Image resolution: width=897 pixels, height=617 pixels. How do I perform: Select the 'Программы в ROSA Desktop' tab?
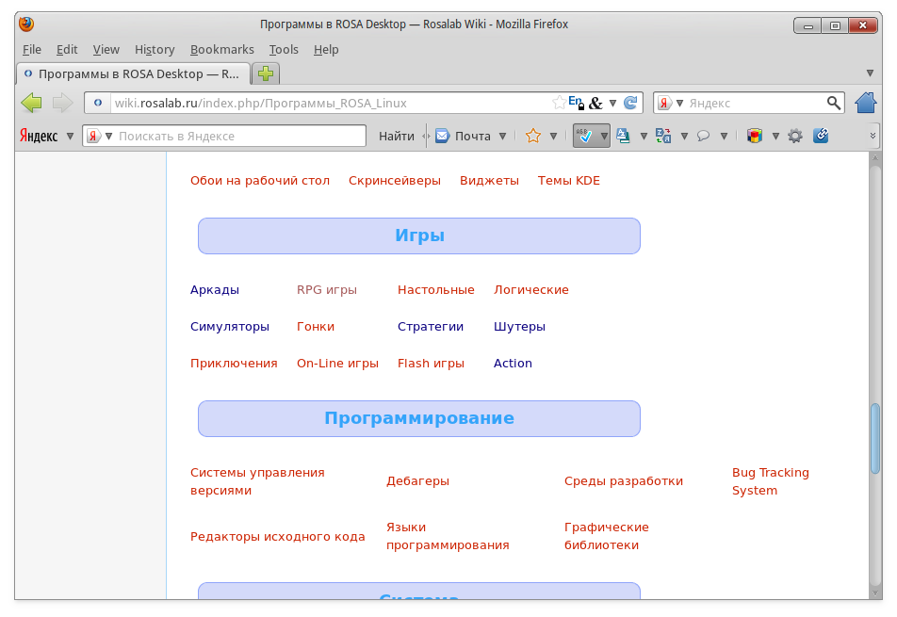click(132, 73)
